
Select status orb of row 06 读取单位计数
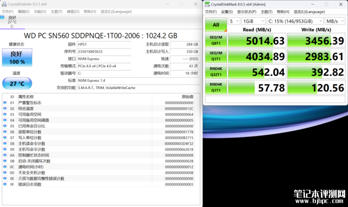pos(5,131)
